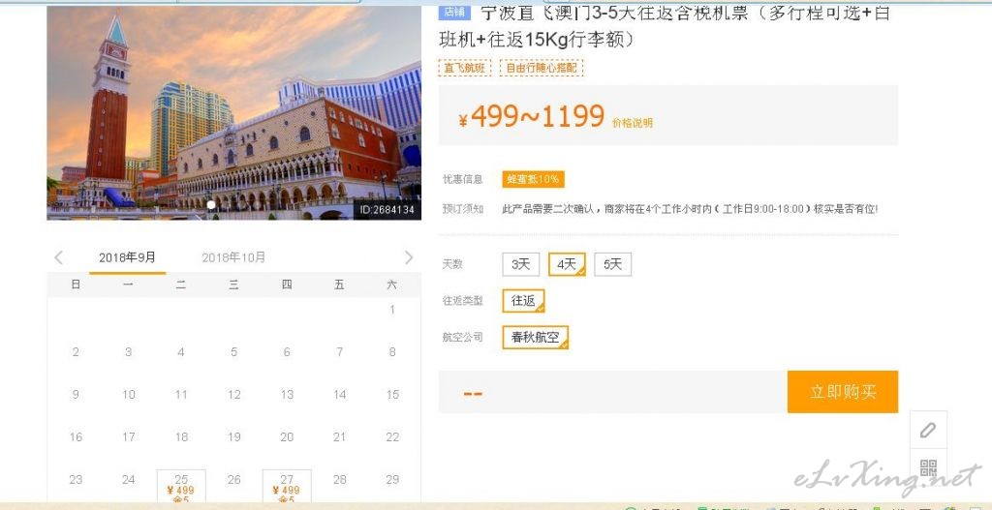Click calendar date 1
The width and height of the screenshot is (992, 510).
point(392,310)
